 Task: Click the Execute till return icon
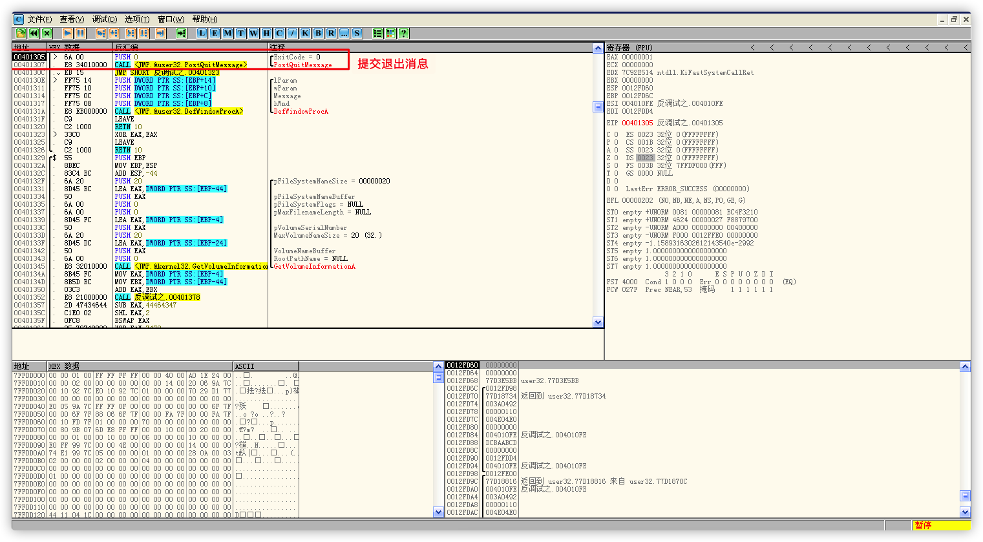pos(160,33)
